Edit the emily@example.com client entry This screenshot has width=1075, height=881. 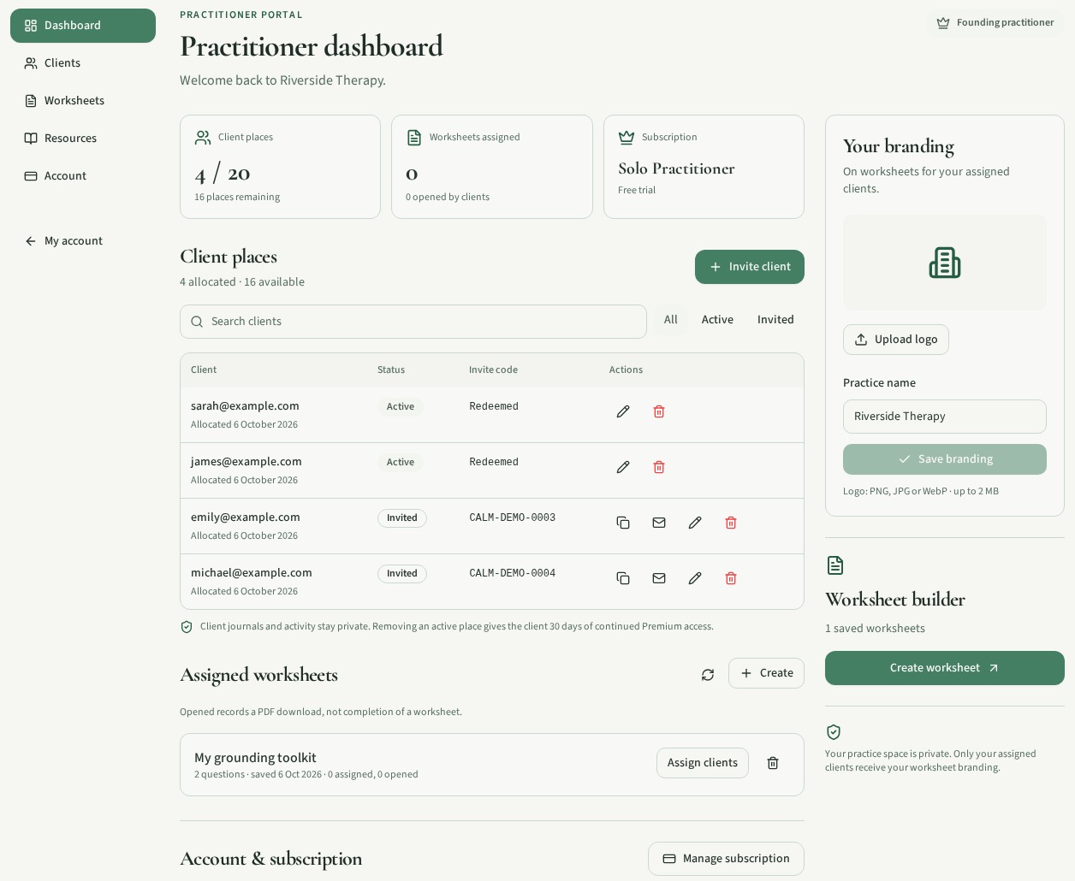pos(695,523)
